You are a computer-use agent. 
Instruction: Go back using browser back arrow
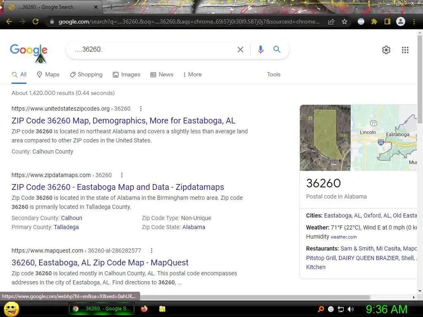coord(9,21)
